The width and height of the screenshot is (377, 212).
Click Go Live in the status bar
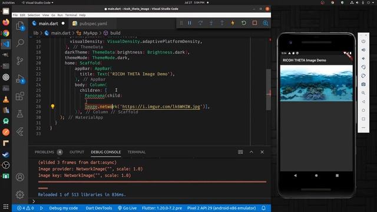tap(127, 208)
